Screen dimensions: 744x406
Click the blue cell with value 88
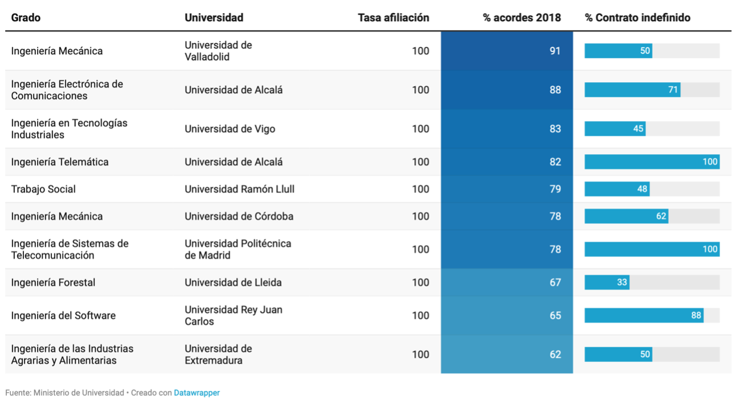507,90
